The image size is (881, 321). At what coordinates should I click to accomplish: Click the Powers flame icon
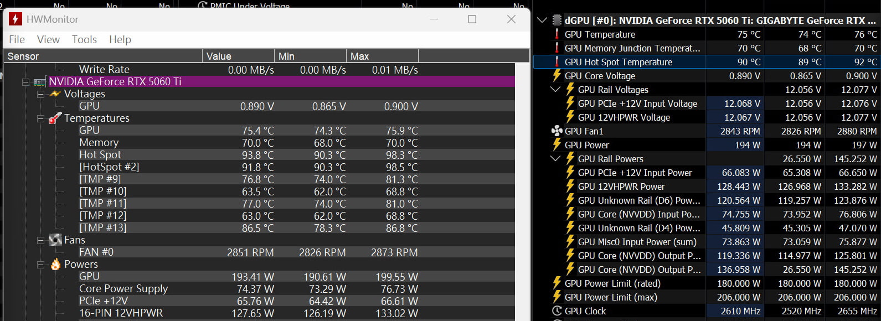point(55,264)
